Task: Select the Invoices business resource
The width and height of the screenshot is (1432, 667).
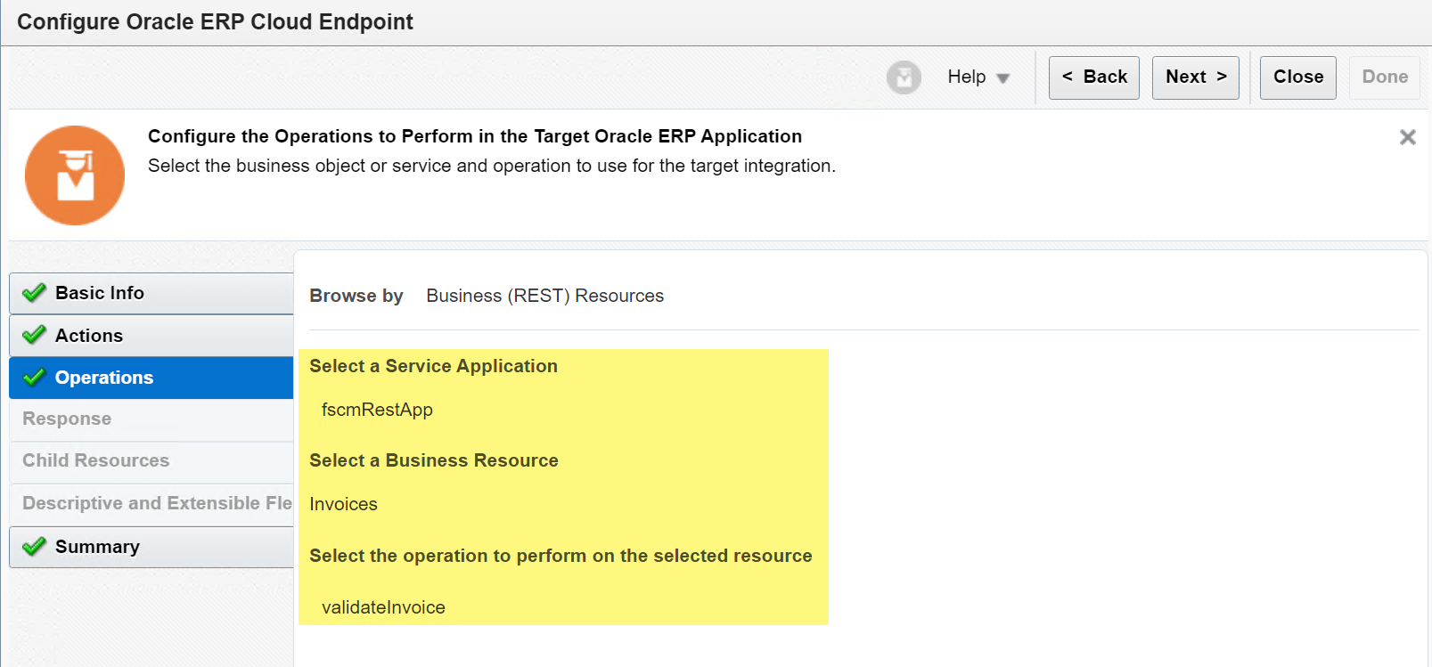Action: [343, 504]
